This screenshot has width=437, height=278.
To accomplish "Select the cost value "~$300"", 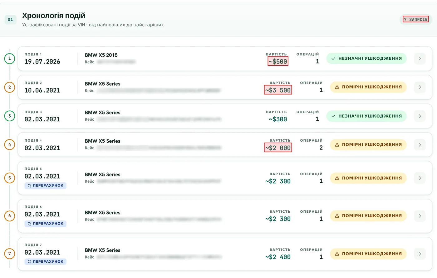I will click(x=278, y=119).
